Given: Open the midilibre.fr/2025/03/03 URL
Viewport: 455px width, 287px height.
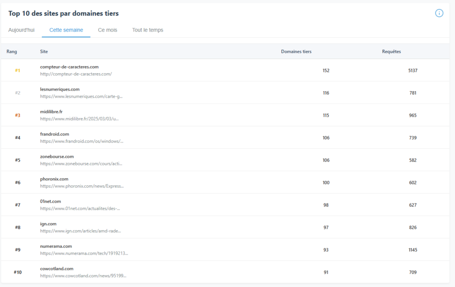Looking at the screenshot, I should pyautogui.click(x=79, y=119).
